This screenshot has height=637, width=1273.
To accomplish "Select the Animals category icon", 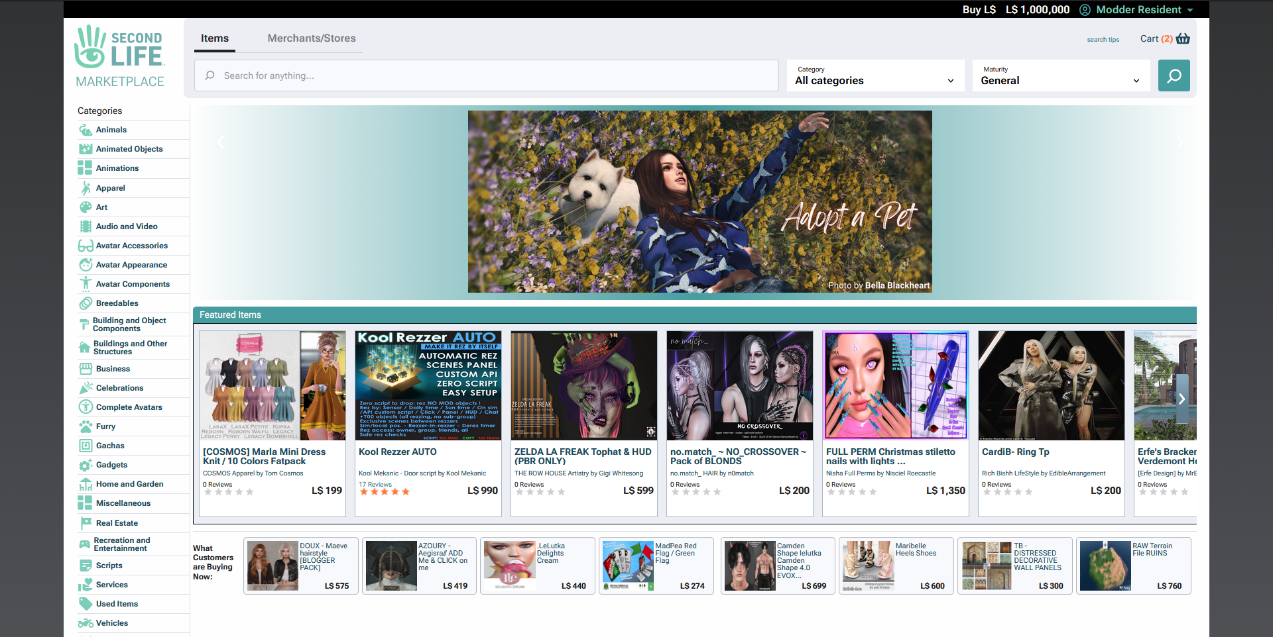I will 86,129.
